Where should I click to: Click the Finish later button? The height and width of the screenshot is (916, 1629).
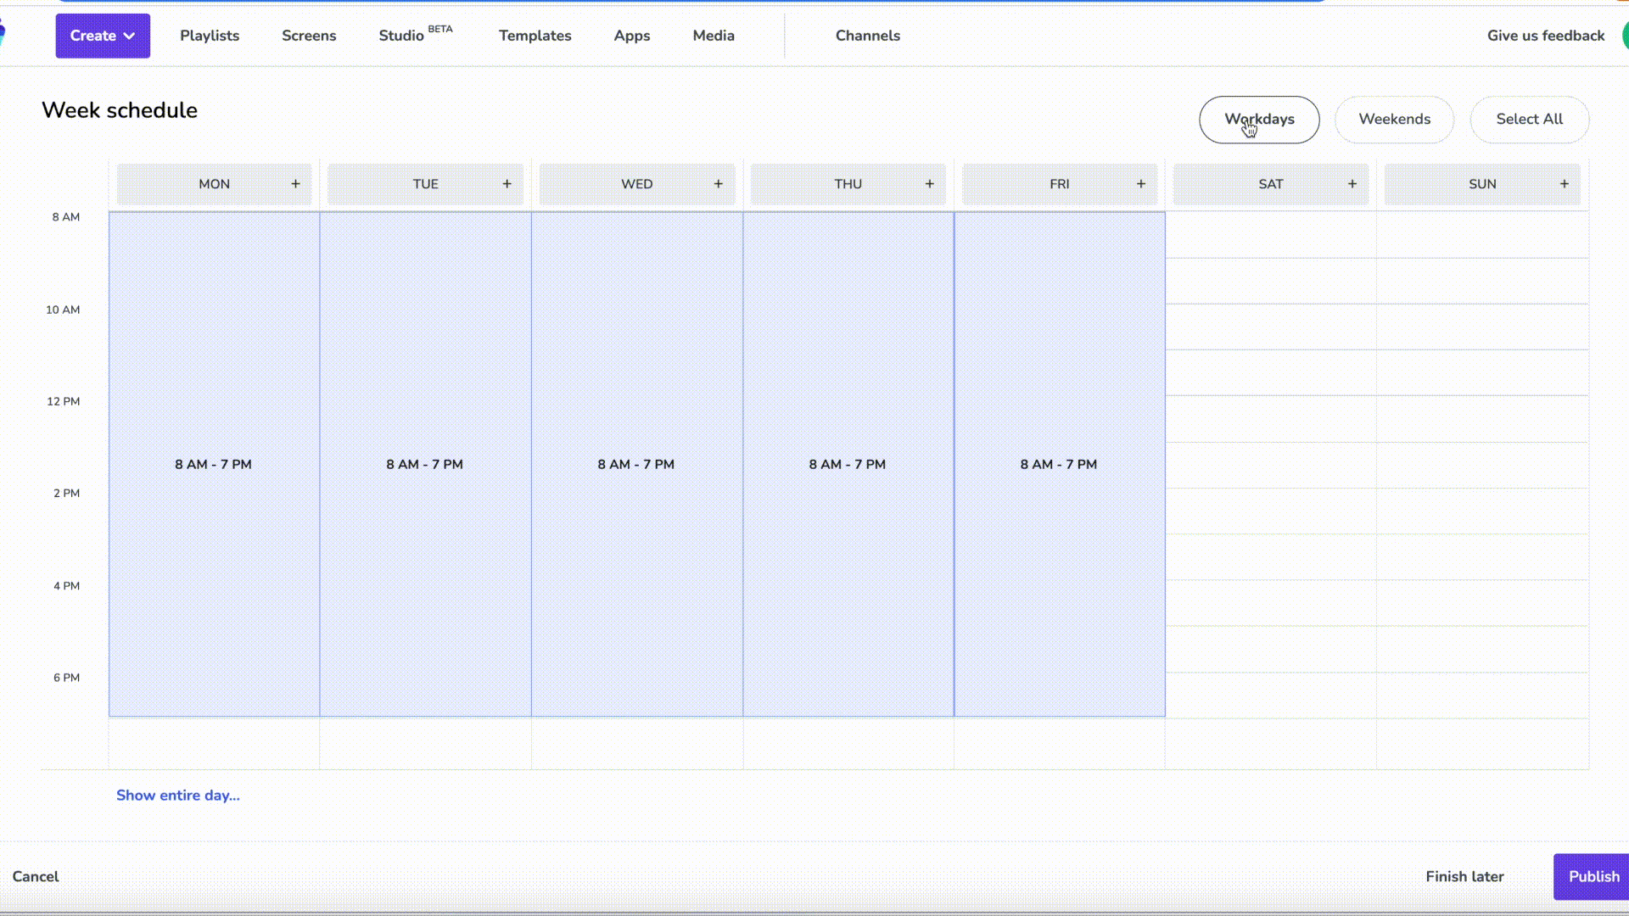(1464, 876)
